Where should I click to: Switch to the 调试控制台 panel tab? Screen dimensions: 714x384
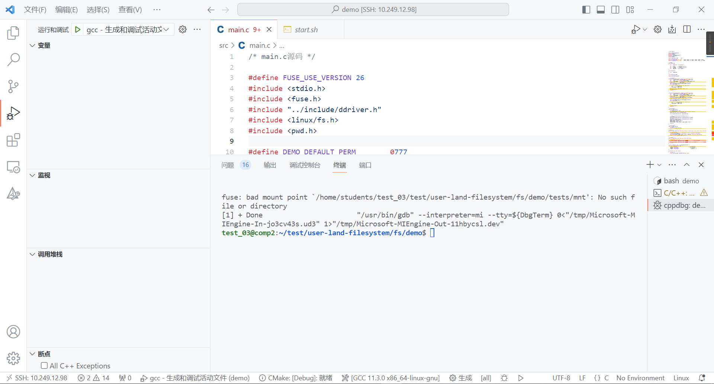pos(305,165)
